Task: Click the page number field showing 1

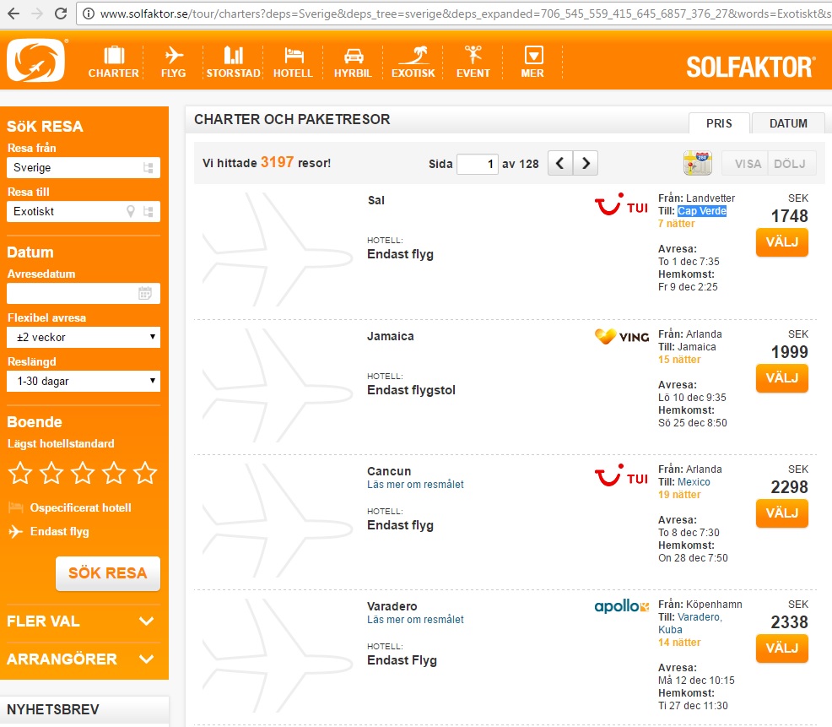Action: [477, 164]
